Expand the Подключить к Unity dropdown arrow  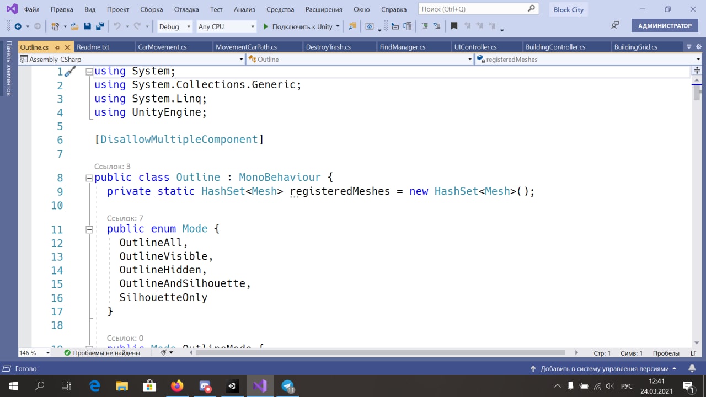tap(338, 26)
